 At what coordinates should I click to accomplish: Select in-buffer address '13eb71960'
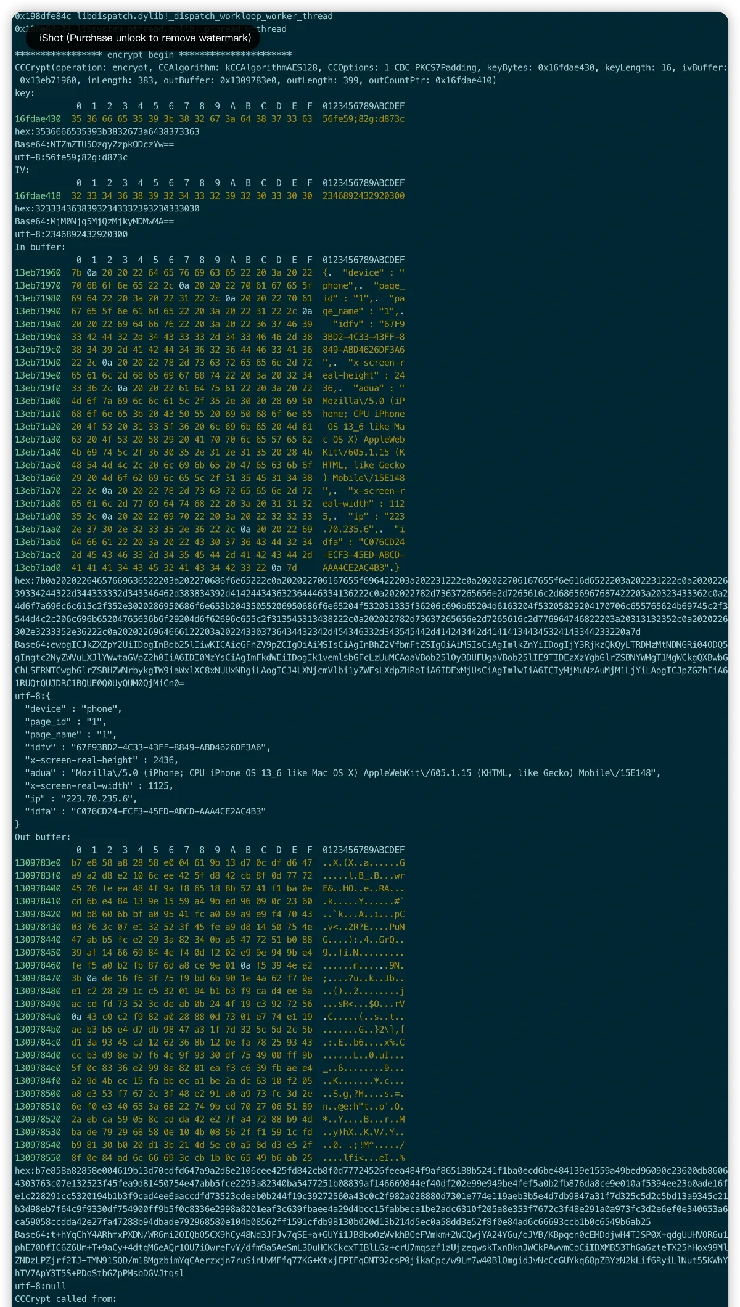38,273
